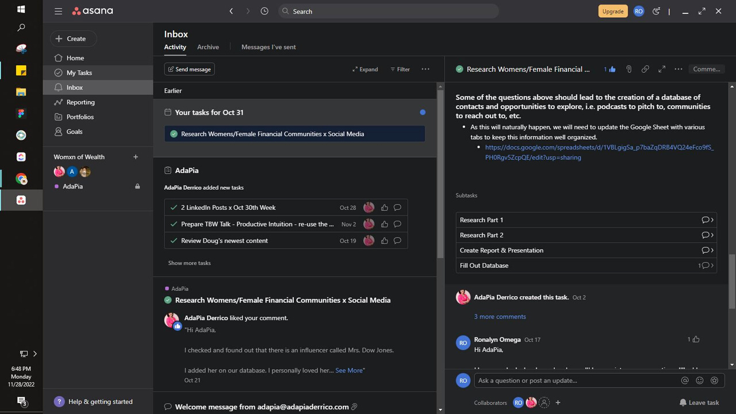Click Send message button

[x=189, y=69]
